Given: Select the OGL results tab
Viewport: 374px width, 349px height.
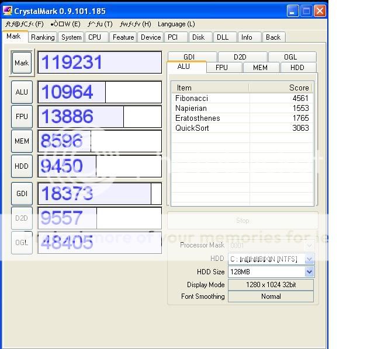Looking at the screenshot, I should point(290,57).
